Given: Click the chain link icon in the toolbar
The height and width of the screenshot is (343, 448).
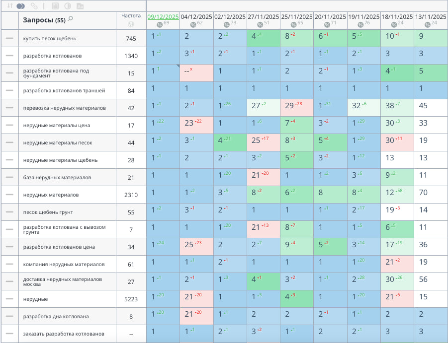Looking at the screenshot, I should 34,6.
